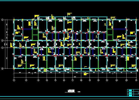
Task: Select axis bubble D on left side
Action: click(x=2, y=41)
